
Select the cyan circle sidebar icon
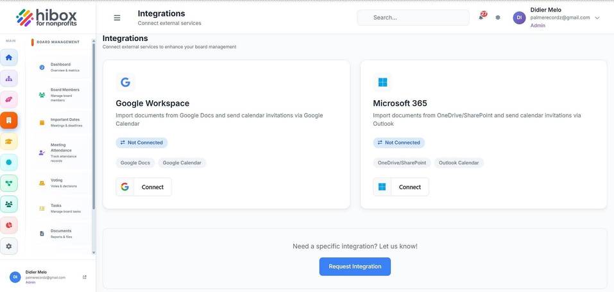click(8, 162)
